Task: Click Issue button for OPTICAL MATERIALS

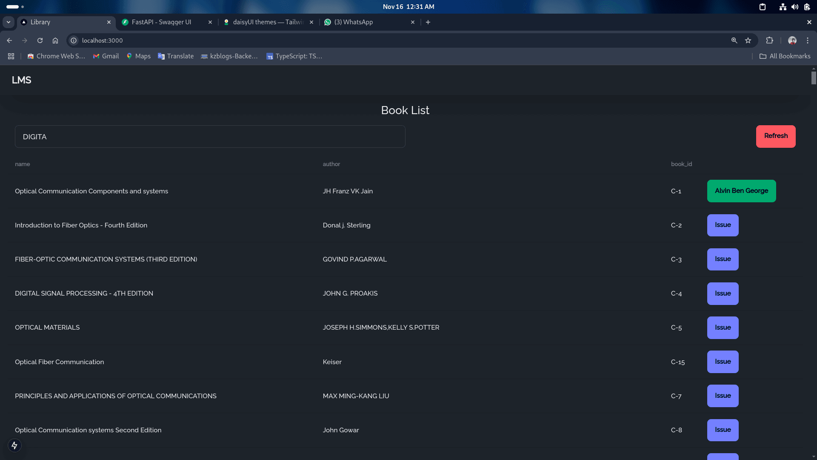Action: coord(723,327)
